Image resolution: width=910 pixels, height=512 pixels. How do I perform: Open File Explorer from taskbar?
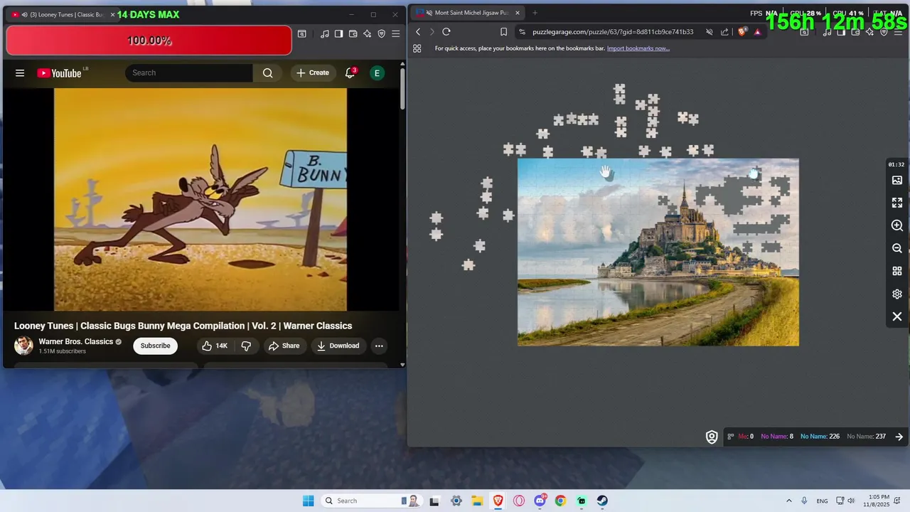[x=477, y=501]
